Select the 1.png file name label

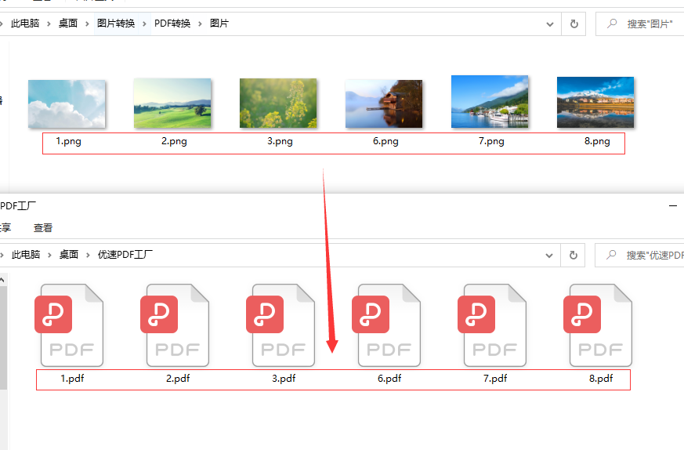pyautogui.click(x=68, y=141)
